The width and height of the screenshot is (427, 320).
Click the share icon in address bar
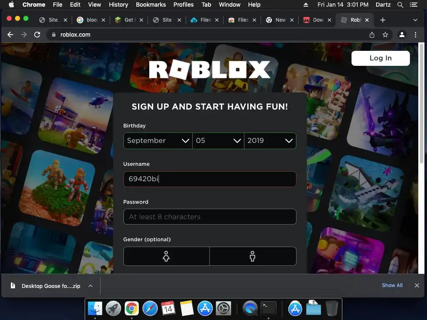click(372, 35)
